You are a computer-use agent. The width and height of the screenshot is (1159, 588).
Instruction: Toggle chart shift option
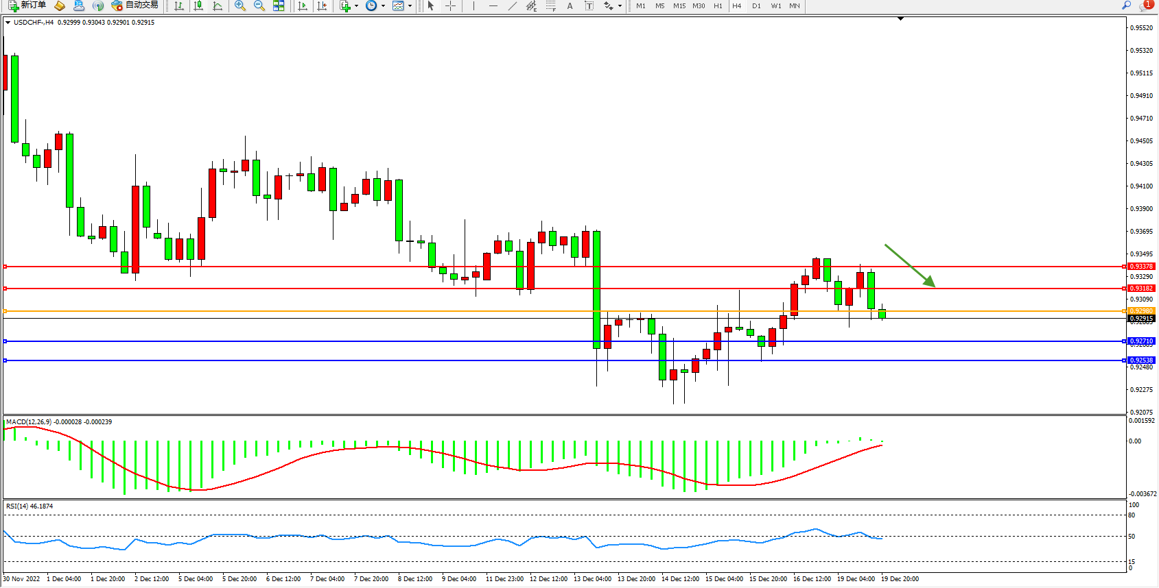(x=322, y=5)
